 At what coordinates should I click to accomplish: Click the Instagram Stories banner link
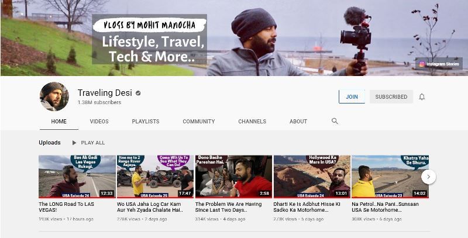[x=439, y=64]
